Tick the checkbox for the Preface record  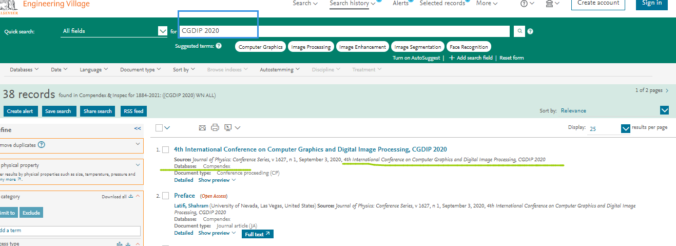click(165, 196)
